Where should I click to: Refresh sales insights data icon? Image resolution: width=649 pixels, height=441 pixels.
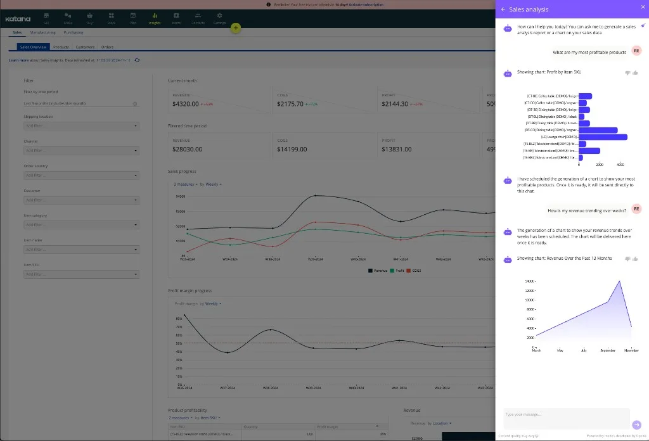tap(137, 60)
